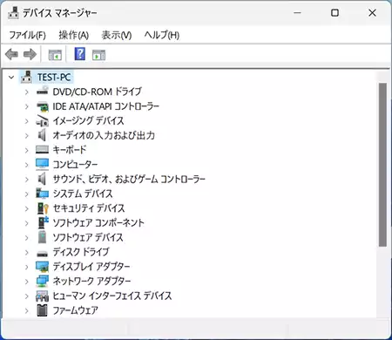Expand the ディスク ドライブ node

click(27, 253)
